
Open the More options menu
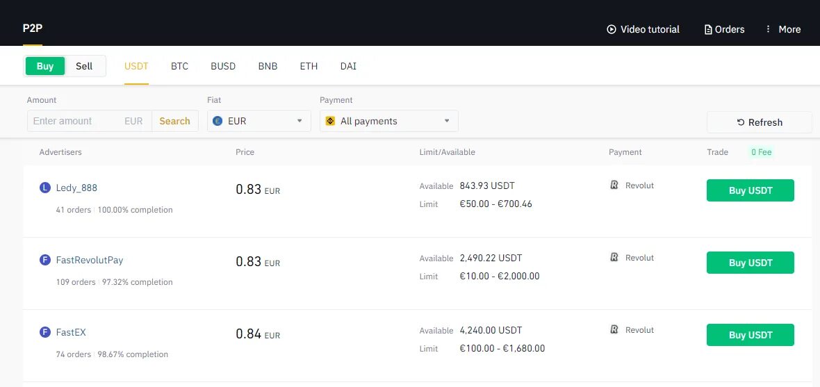click(782, 29)
